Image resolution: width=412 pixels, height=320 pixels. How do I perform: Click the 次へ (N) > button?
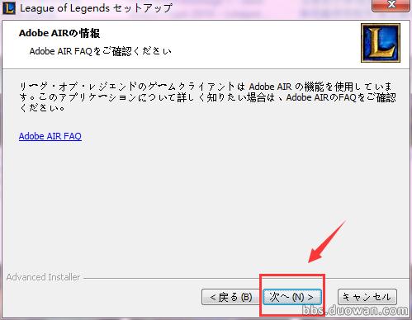coord(292,297)
